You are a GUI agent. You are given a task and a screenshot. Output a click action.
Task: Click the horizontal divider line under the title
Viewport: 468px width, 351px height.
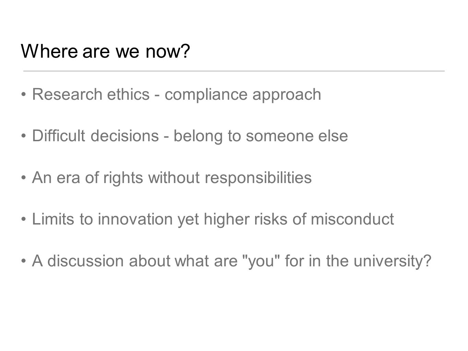click(234, 71)
